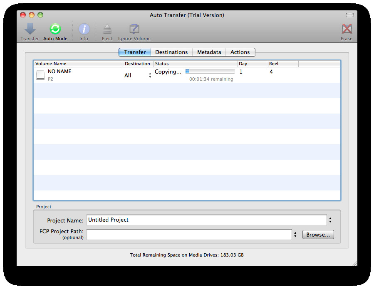Screen dimensions: 374x289
Task: Open the All destination dropdown
Action: [138, 75]
